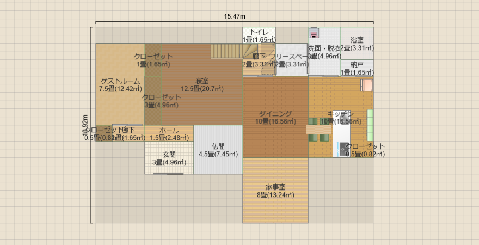Select the 納戸 storage room label
The image size is (479, 245).
point(357,69)
